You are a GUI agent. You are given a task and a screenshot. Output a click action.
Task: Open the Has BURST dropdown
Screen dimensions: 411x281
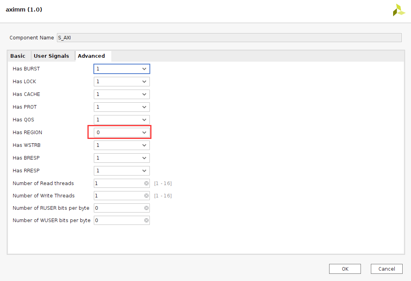(x=122, y=69)
